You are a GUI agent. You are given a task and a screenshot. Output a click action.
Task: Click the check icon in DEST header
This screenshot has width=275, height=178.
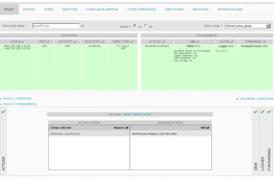(48, 42)
